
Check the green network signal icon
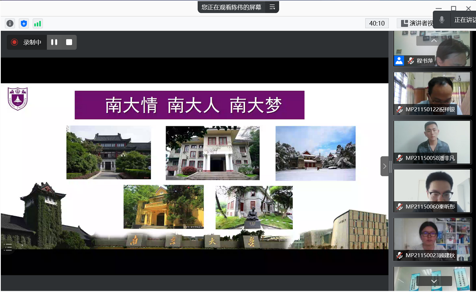[x=38, y=23]
